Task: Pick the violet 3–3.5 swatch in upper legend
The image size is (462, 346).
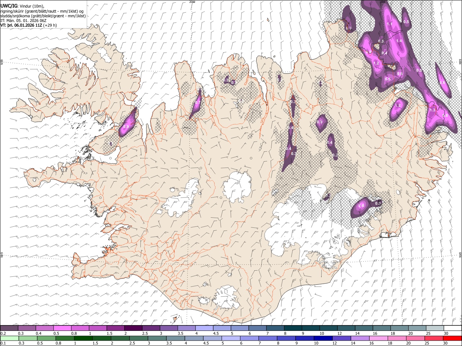Action: coord(169,328)
